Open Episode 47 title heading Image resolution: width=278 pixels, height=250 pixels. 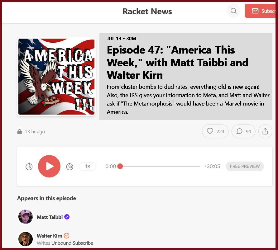click(178, 63)
